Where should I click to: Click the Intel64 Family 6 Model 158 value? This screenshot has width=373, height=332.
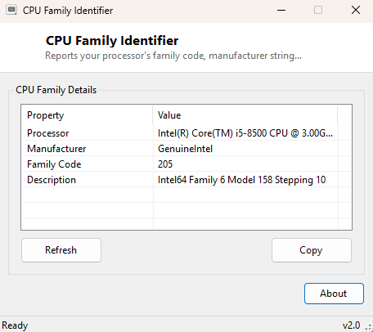241,180
